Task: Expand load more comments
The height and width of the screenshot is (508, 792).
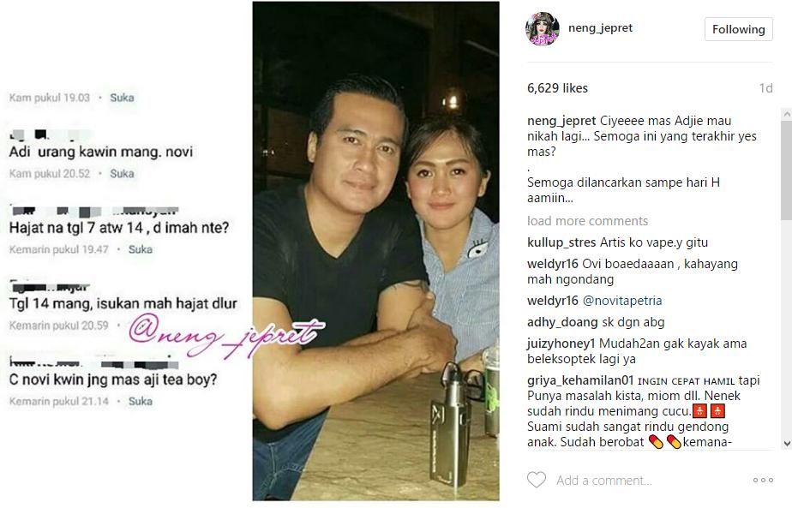Action: pyautogui.click(x=587, y=221)
